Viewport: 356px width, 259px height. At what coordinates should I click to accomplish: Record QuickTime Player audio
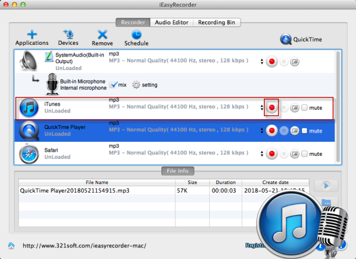[x=272, y=131]
